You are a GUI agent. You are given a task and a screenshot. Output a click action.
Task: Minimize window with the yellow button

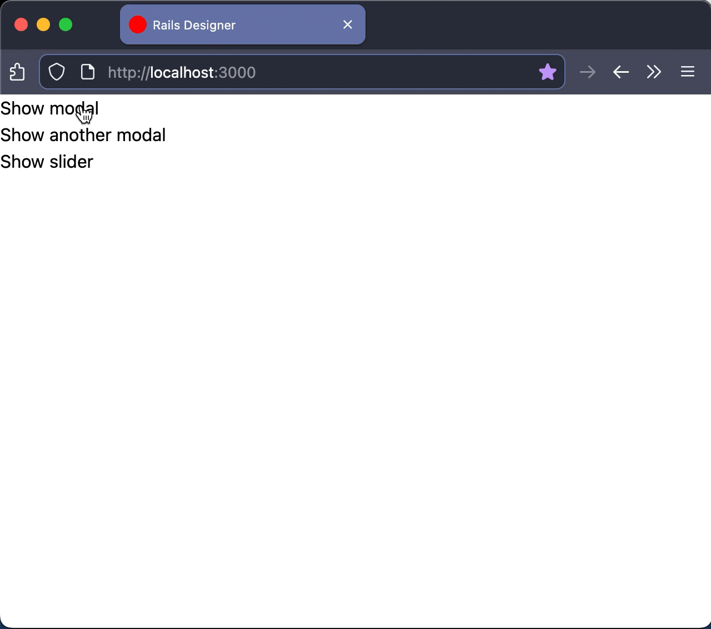click(43, 24)
